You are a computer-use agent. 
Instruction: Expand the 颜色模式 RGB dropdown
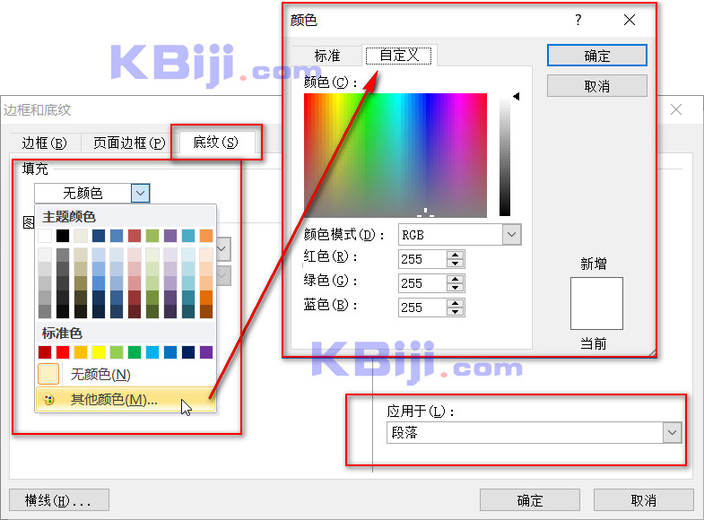(511, 235)
